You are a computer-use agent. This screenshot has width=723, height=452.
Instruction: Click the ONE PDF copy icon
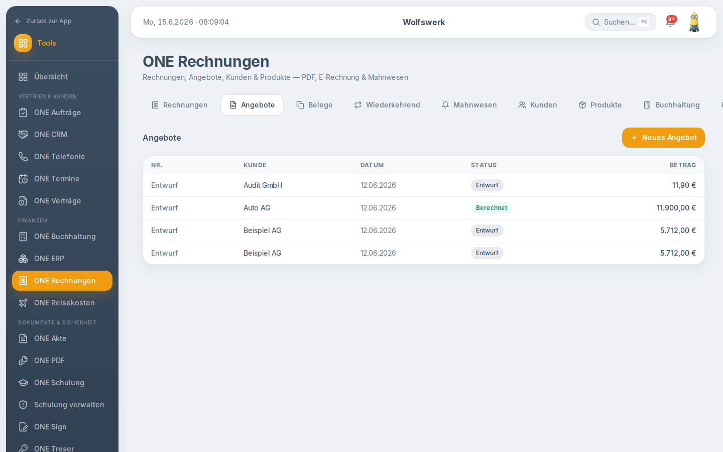pyautogui.click(x=23, y=361)
